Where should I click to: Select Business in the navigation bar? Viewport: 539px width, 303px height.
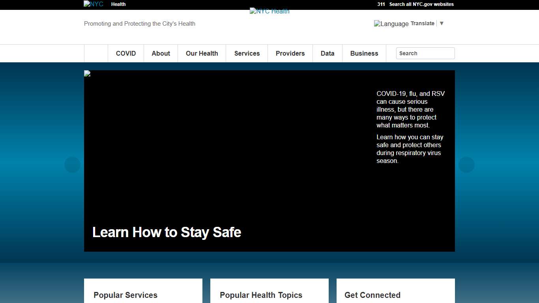coord(364,53)
